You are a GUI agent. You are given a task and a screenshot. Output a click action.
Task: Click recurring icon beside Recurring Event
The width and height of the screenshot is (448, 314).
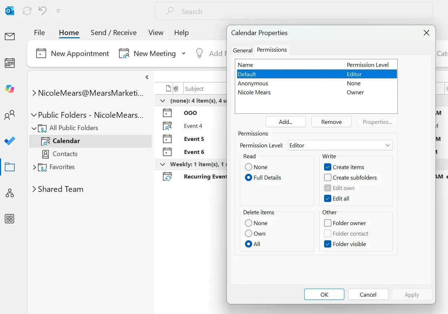(167, 177)
